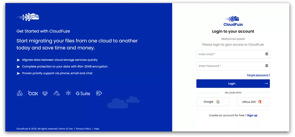The height and width of the screenshot is (137, 295).
Task: Open the Privacy Policy footer link
Action: pos(83,129)
